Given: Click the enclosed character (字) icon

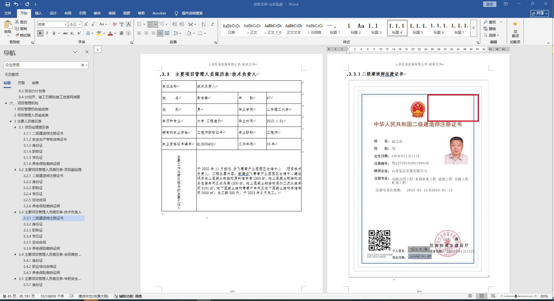Looking at the screenshot, I should coord(128,33).
